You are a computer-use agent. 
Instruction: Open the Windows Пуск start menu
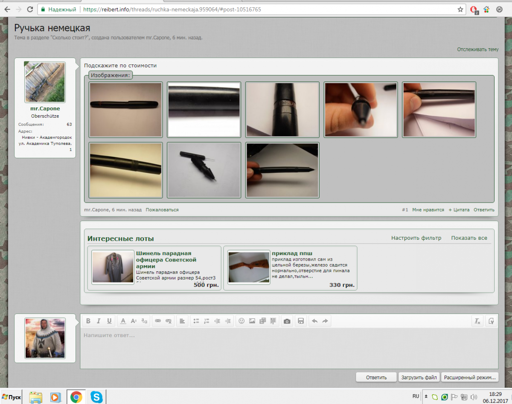[12, 397]
